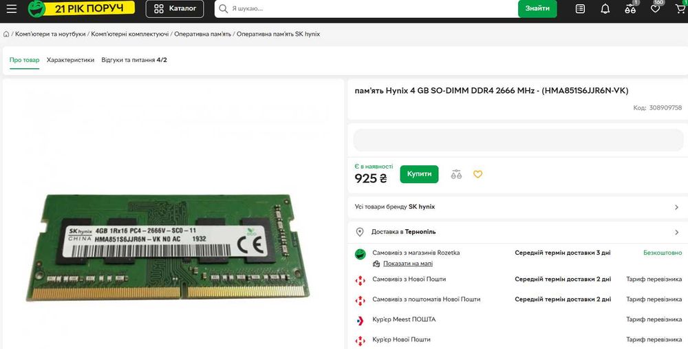Select Самовивіз з магазинів Rozetka text
The width and height of the screenshot is (688, 349).
[416, 253]
